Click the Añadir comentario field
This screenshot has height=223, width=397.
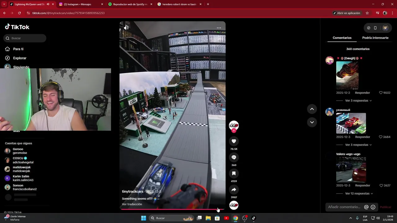click(x=344, y=207)
